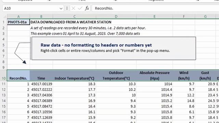Click indoor temperature value 18.3
The image size is (219, 123).
pos(75,84)
